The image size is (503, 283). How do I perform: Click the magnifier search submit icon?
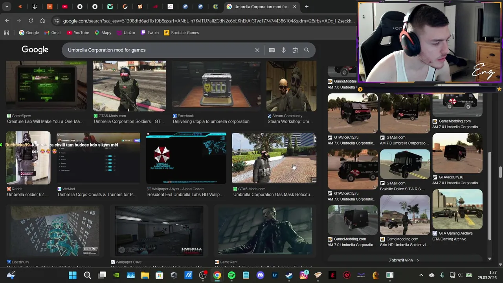click(x=307, y=50)
